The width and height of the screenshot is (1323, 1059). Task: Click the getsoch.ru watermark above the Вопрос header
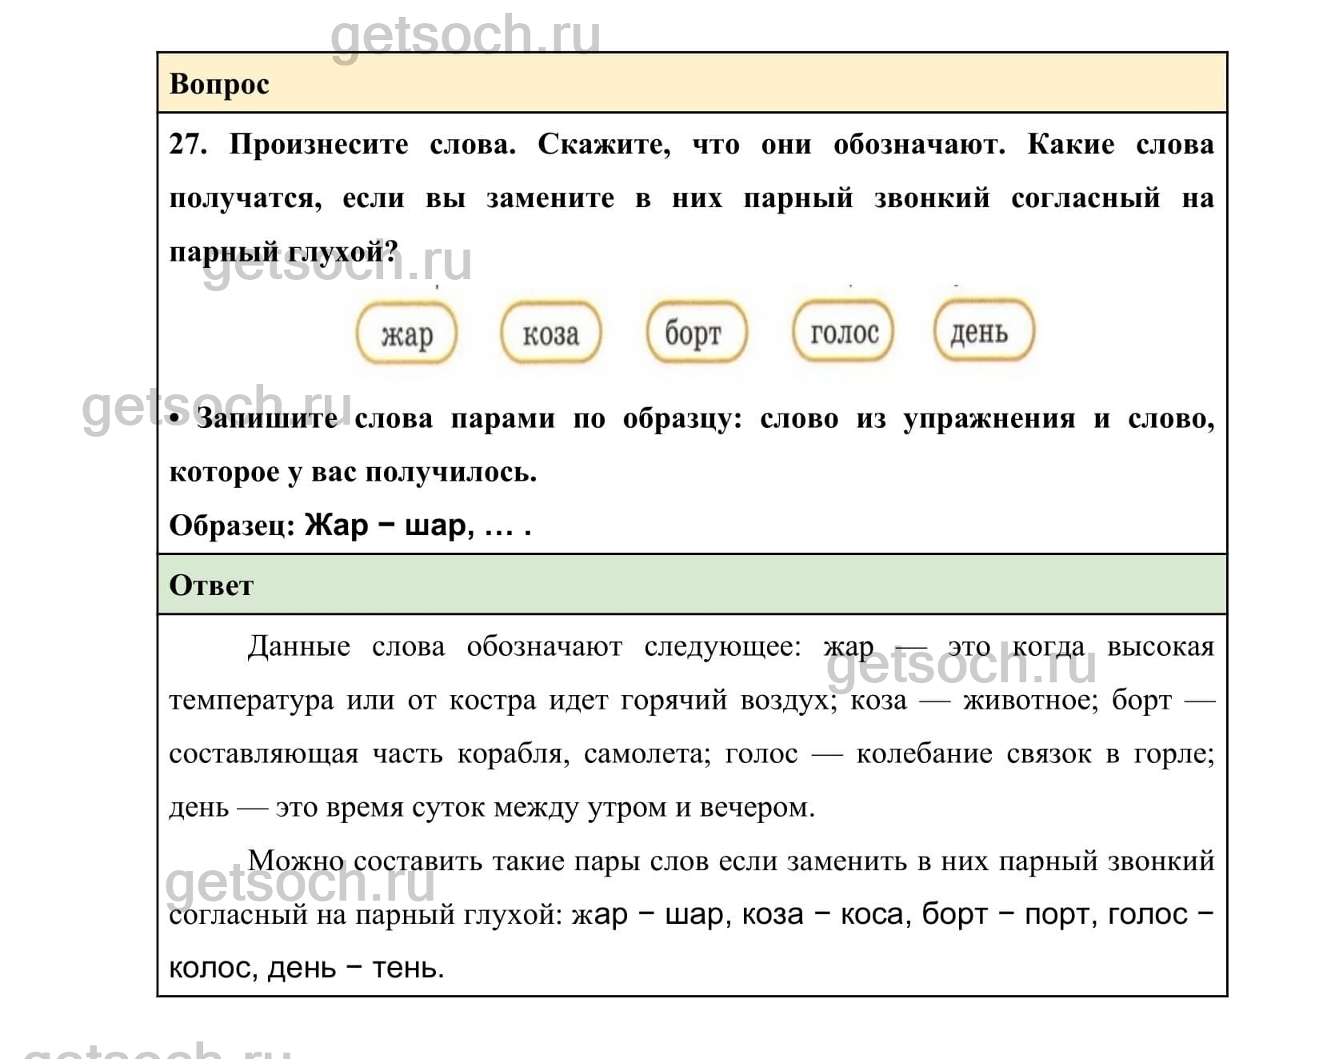[465, 35]
